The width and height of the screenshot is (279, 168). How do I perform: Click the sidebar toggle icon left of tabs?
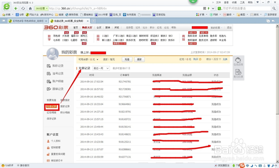pyautogui.click(x=3, y=21)
